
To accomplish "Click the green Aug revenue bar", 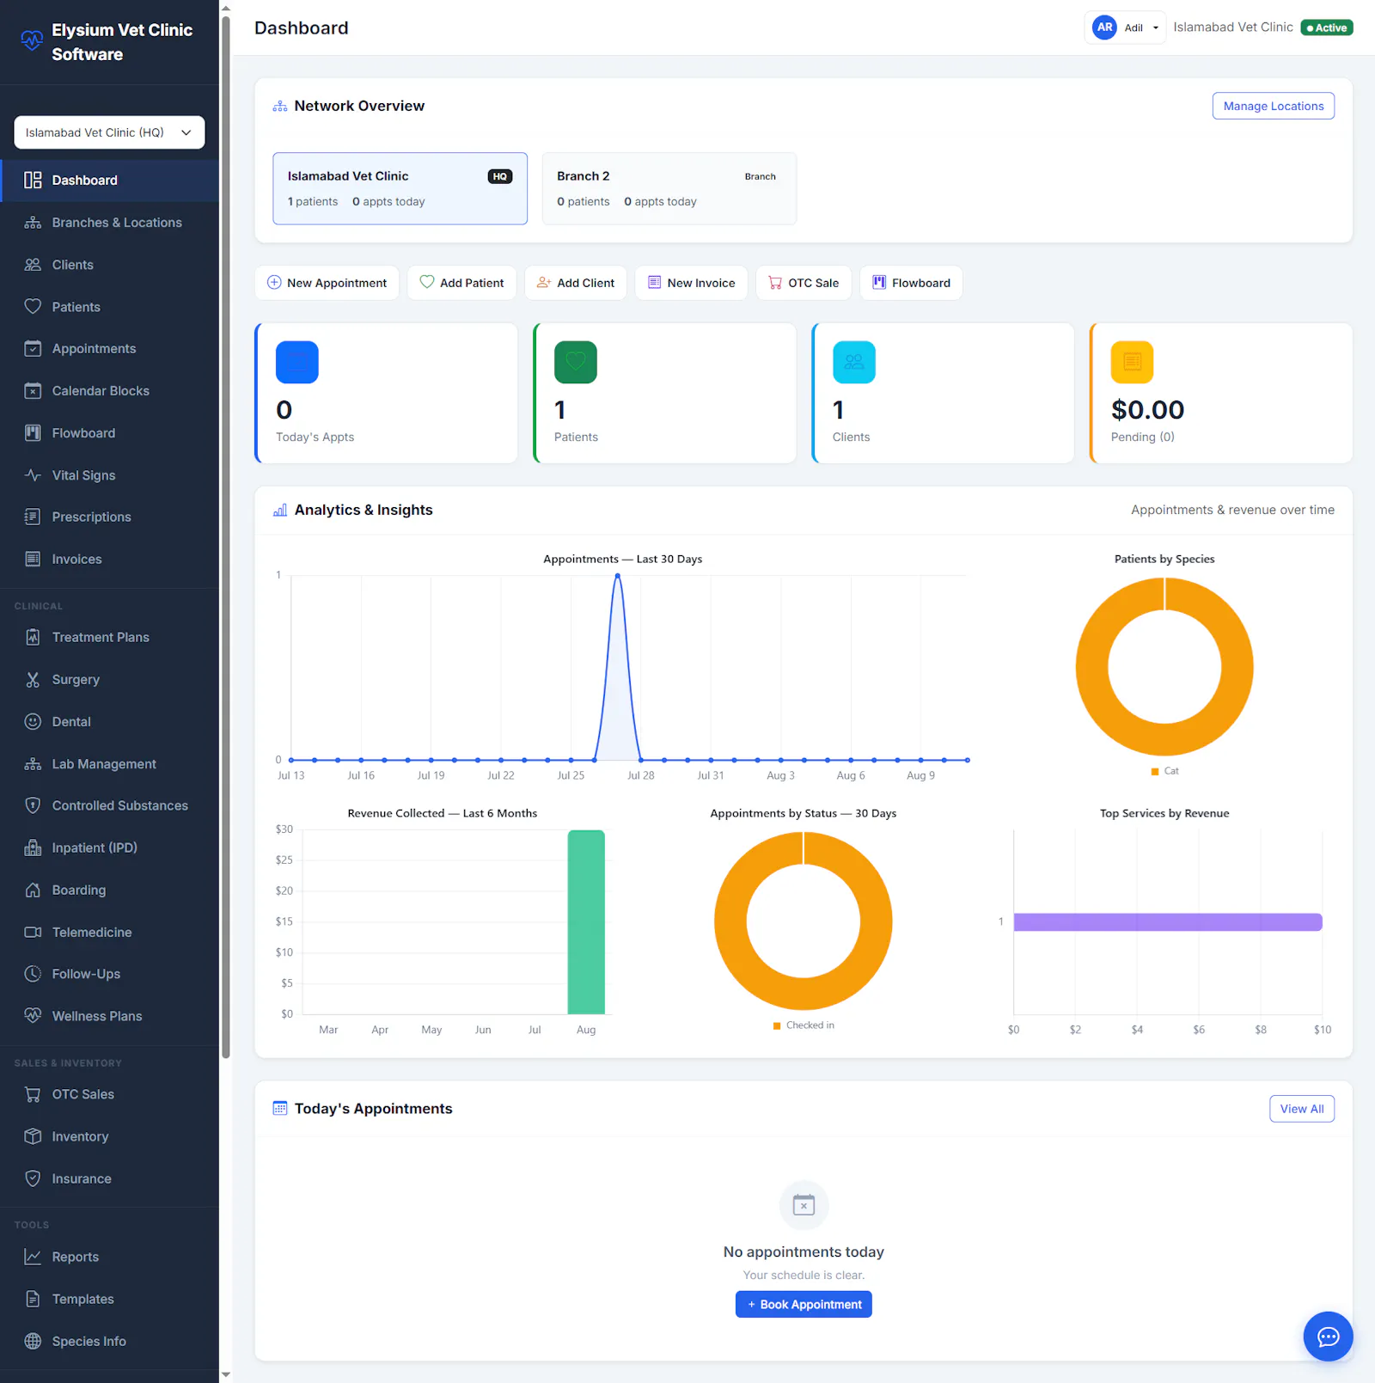I will click(x=586, y=922).
